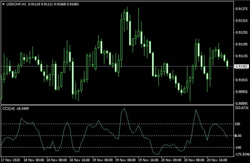The width and height of the screenshot is (250, 163).
Task: Click the 18 Nov 08:00 time label
Action: (57, 160)
